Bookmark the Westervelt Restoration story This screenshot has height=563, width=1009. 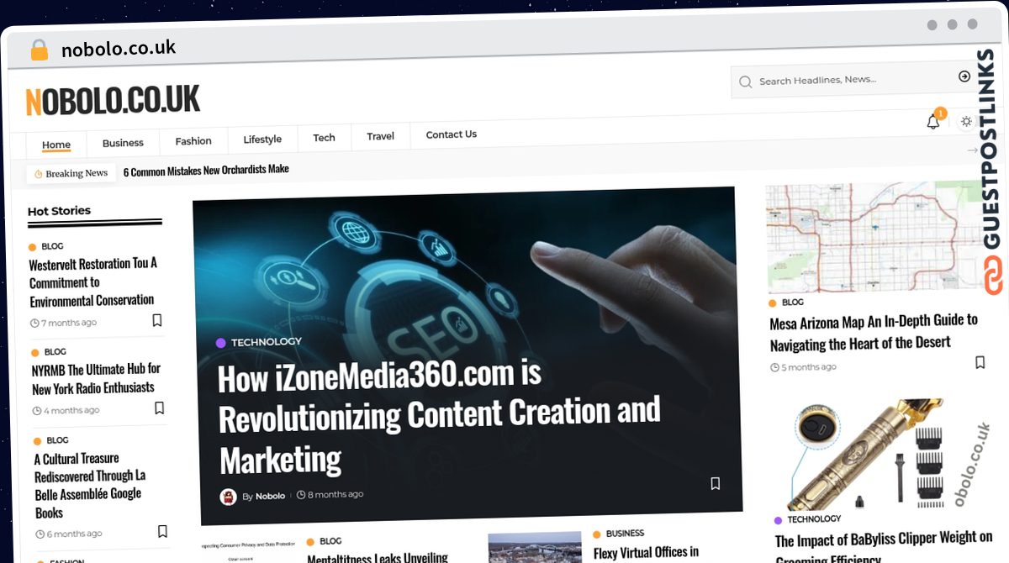[157, 320]
